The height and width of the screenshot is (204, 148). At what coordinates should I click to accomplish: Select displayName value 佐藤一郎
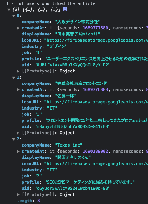click(65, 96)
